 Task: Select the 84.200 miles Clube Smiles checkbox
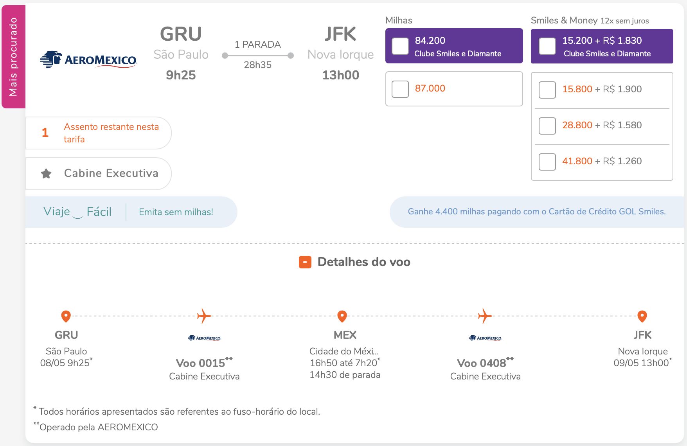(400, 46)
